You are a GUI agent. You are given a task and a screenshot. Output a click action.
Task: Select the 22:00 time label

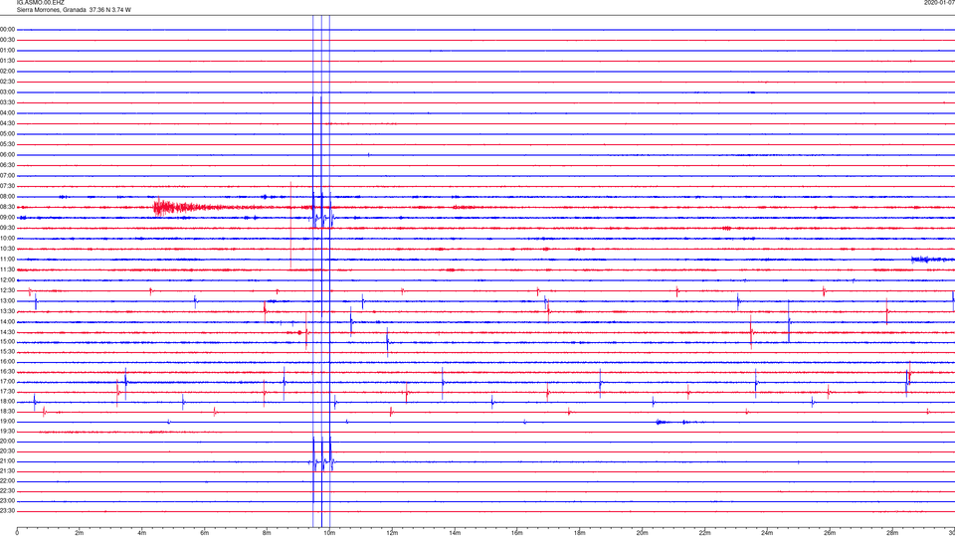7,481
